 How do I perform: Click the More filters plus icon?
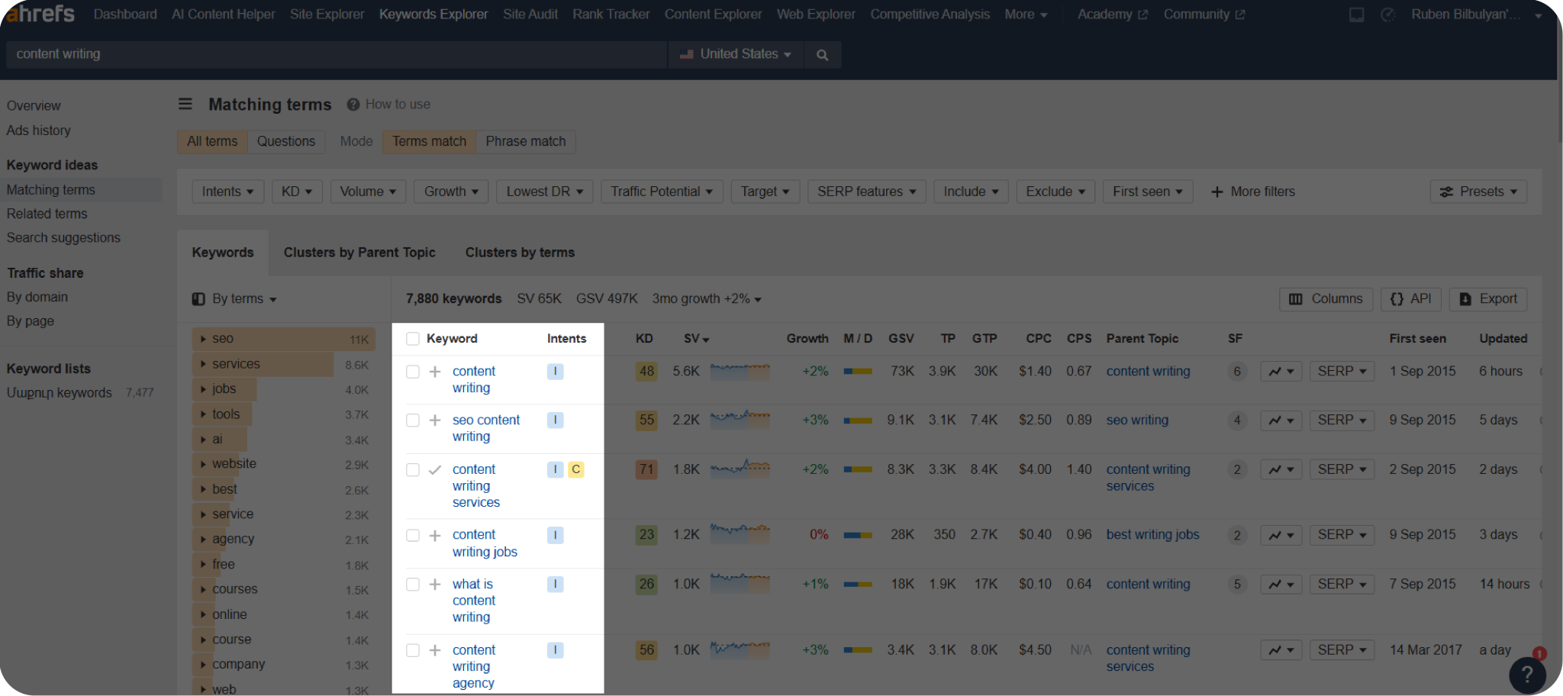point(1216,192)
